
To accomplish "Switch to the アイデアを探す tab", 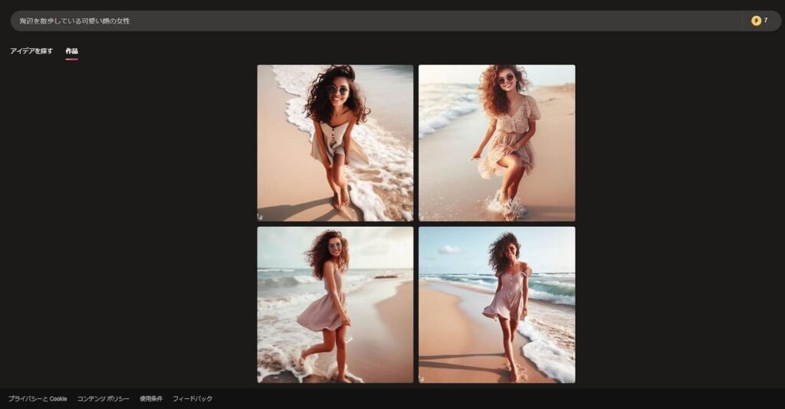I will 31,51.
